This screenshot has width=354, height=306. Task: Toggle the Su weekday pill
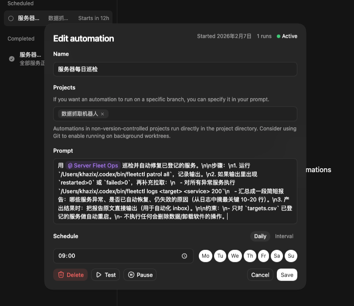[x=291, y=256]
